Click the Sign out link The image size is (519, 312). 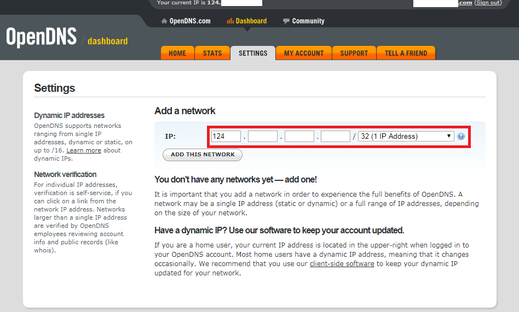pos(487,3)
